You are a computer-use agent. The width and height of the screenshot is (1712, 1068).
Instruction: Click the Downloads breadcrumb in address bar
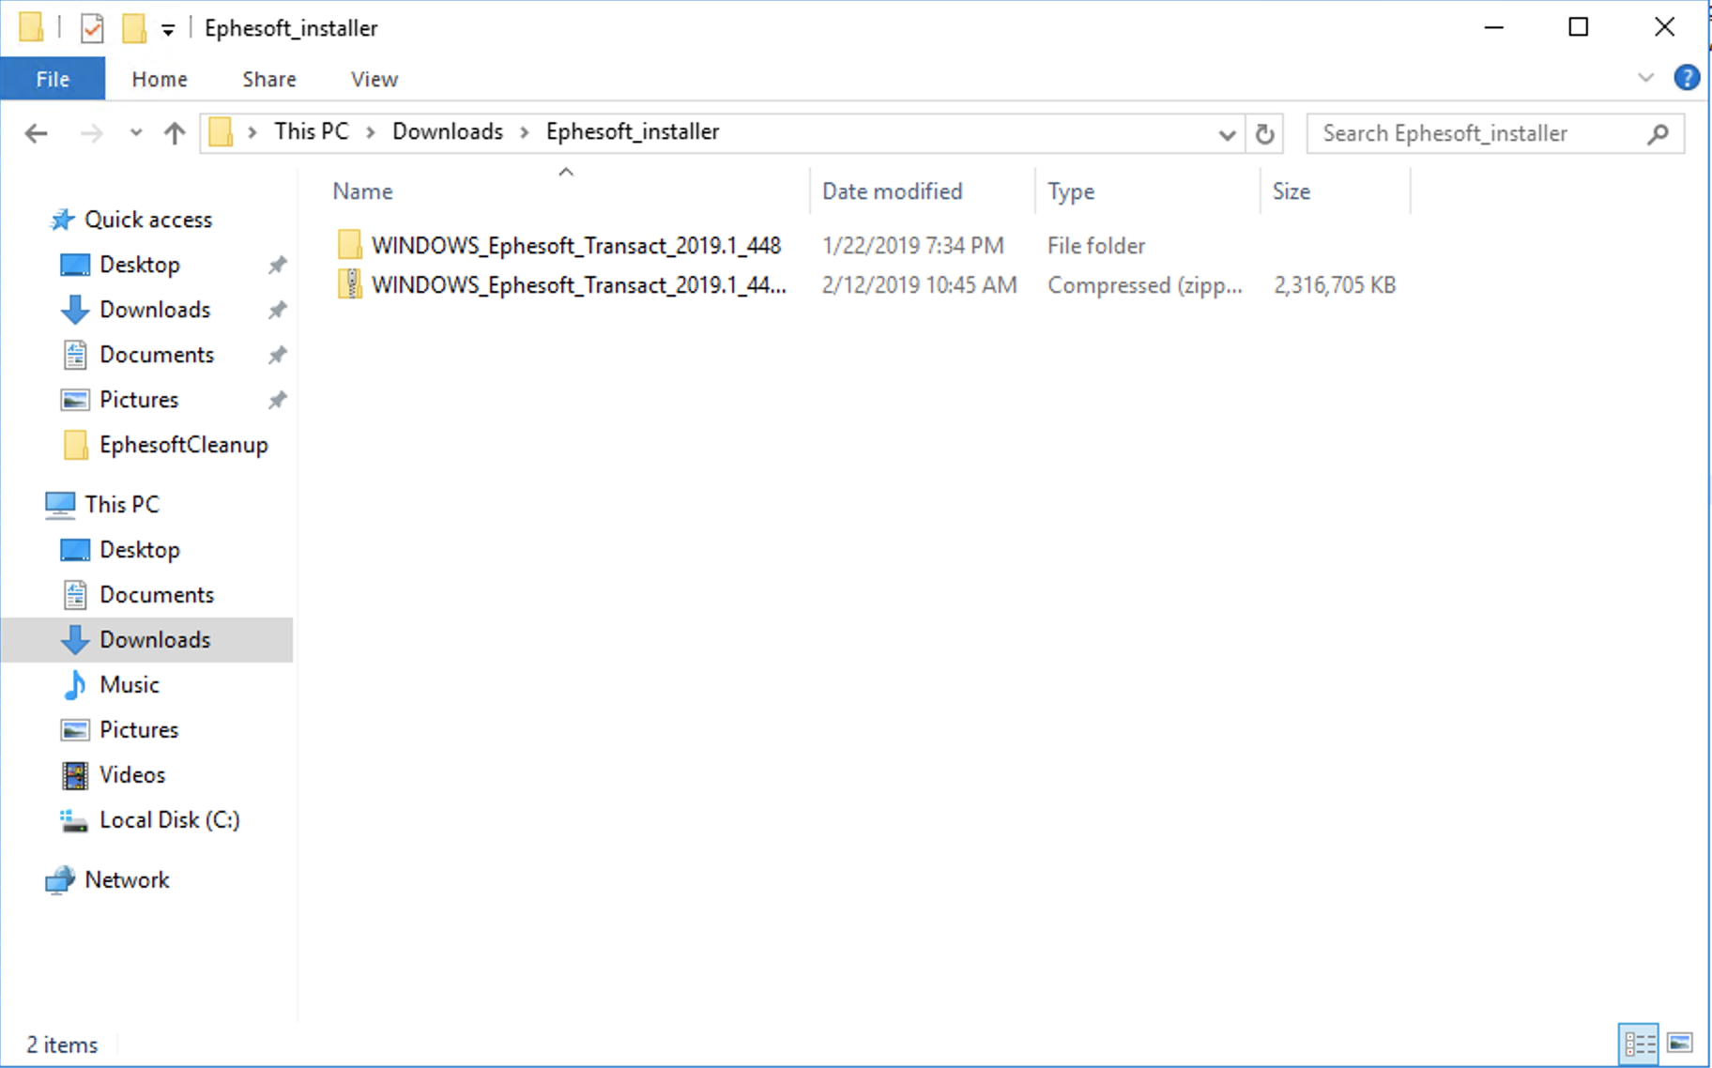click(x=448, y=131)
